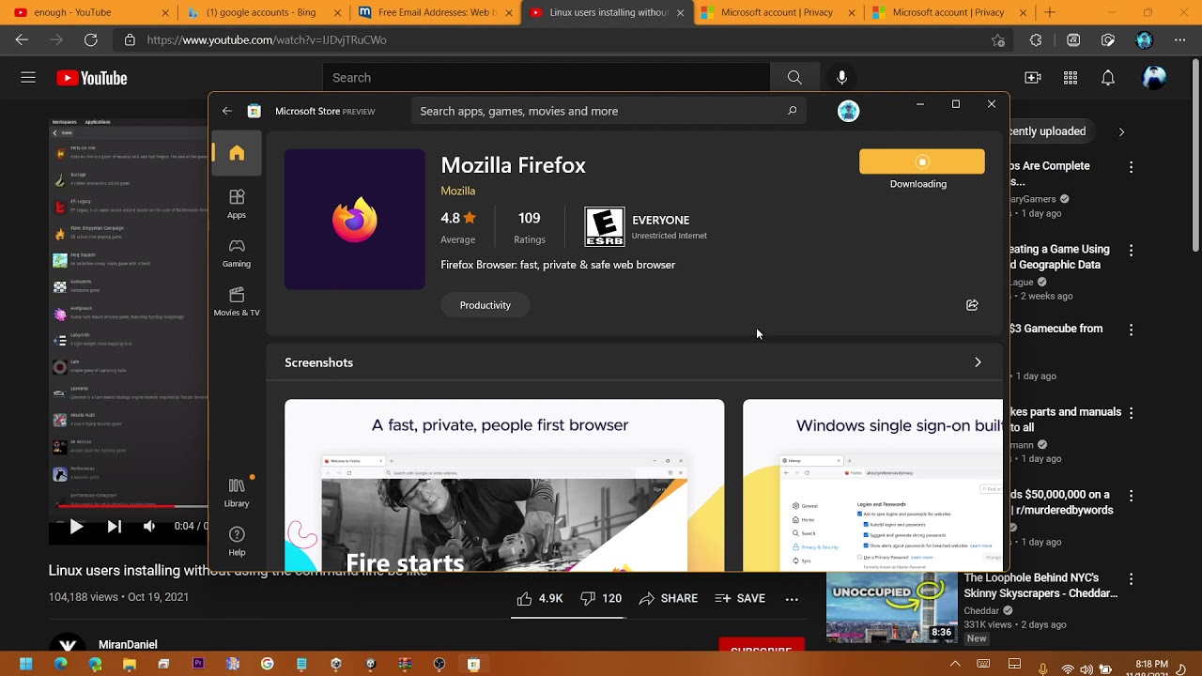Viewport: 1202px width, 676px height.
Task: Open YouTube account avatar menu
Action: (1154, 78)
